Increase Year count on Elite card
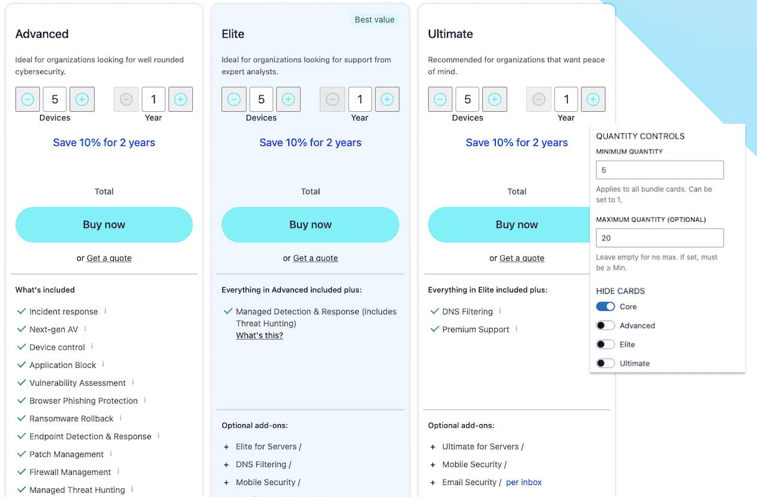The height and width of the screenshot is (497, 757). (387, 99)
